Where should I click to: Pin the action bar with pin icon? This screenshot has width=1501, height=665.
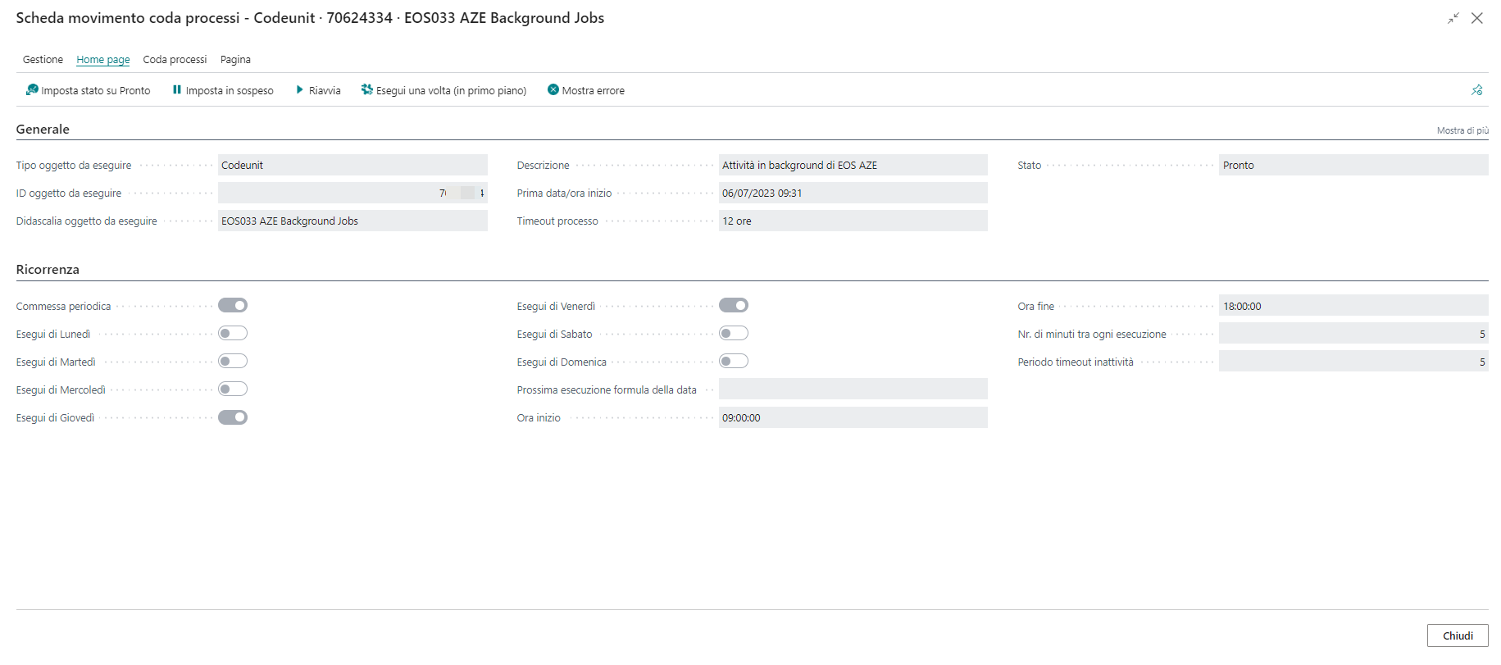click(x=1476, y=90)
